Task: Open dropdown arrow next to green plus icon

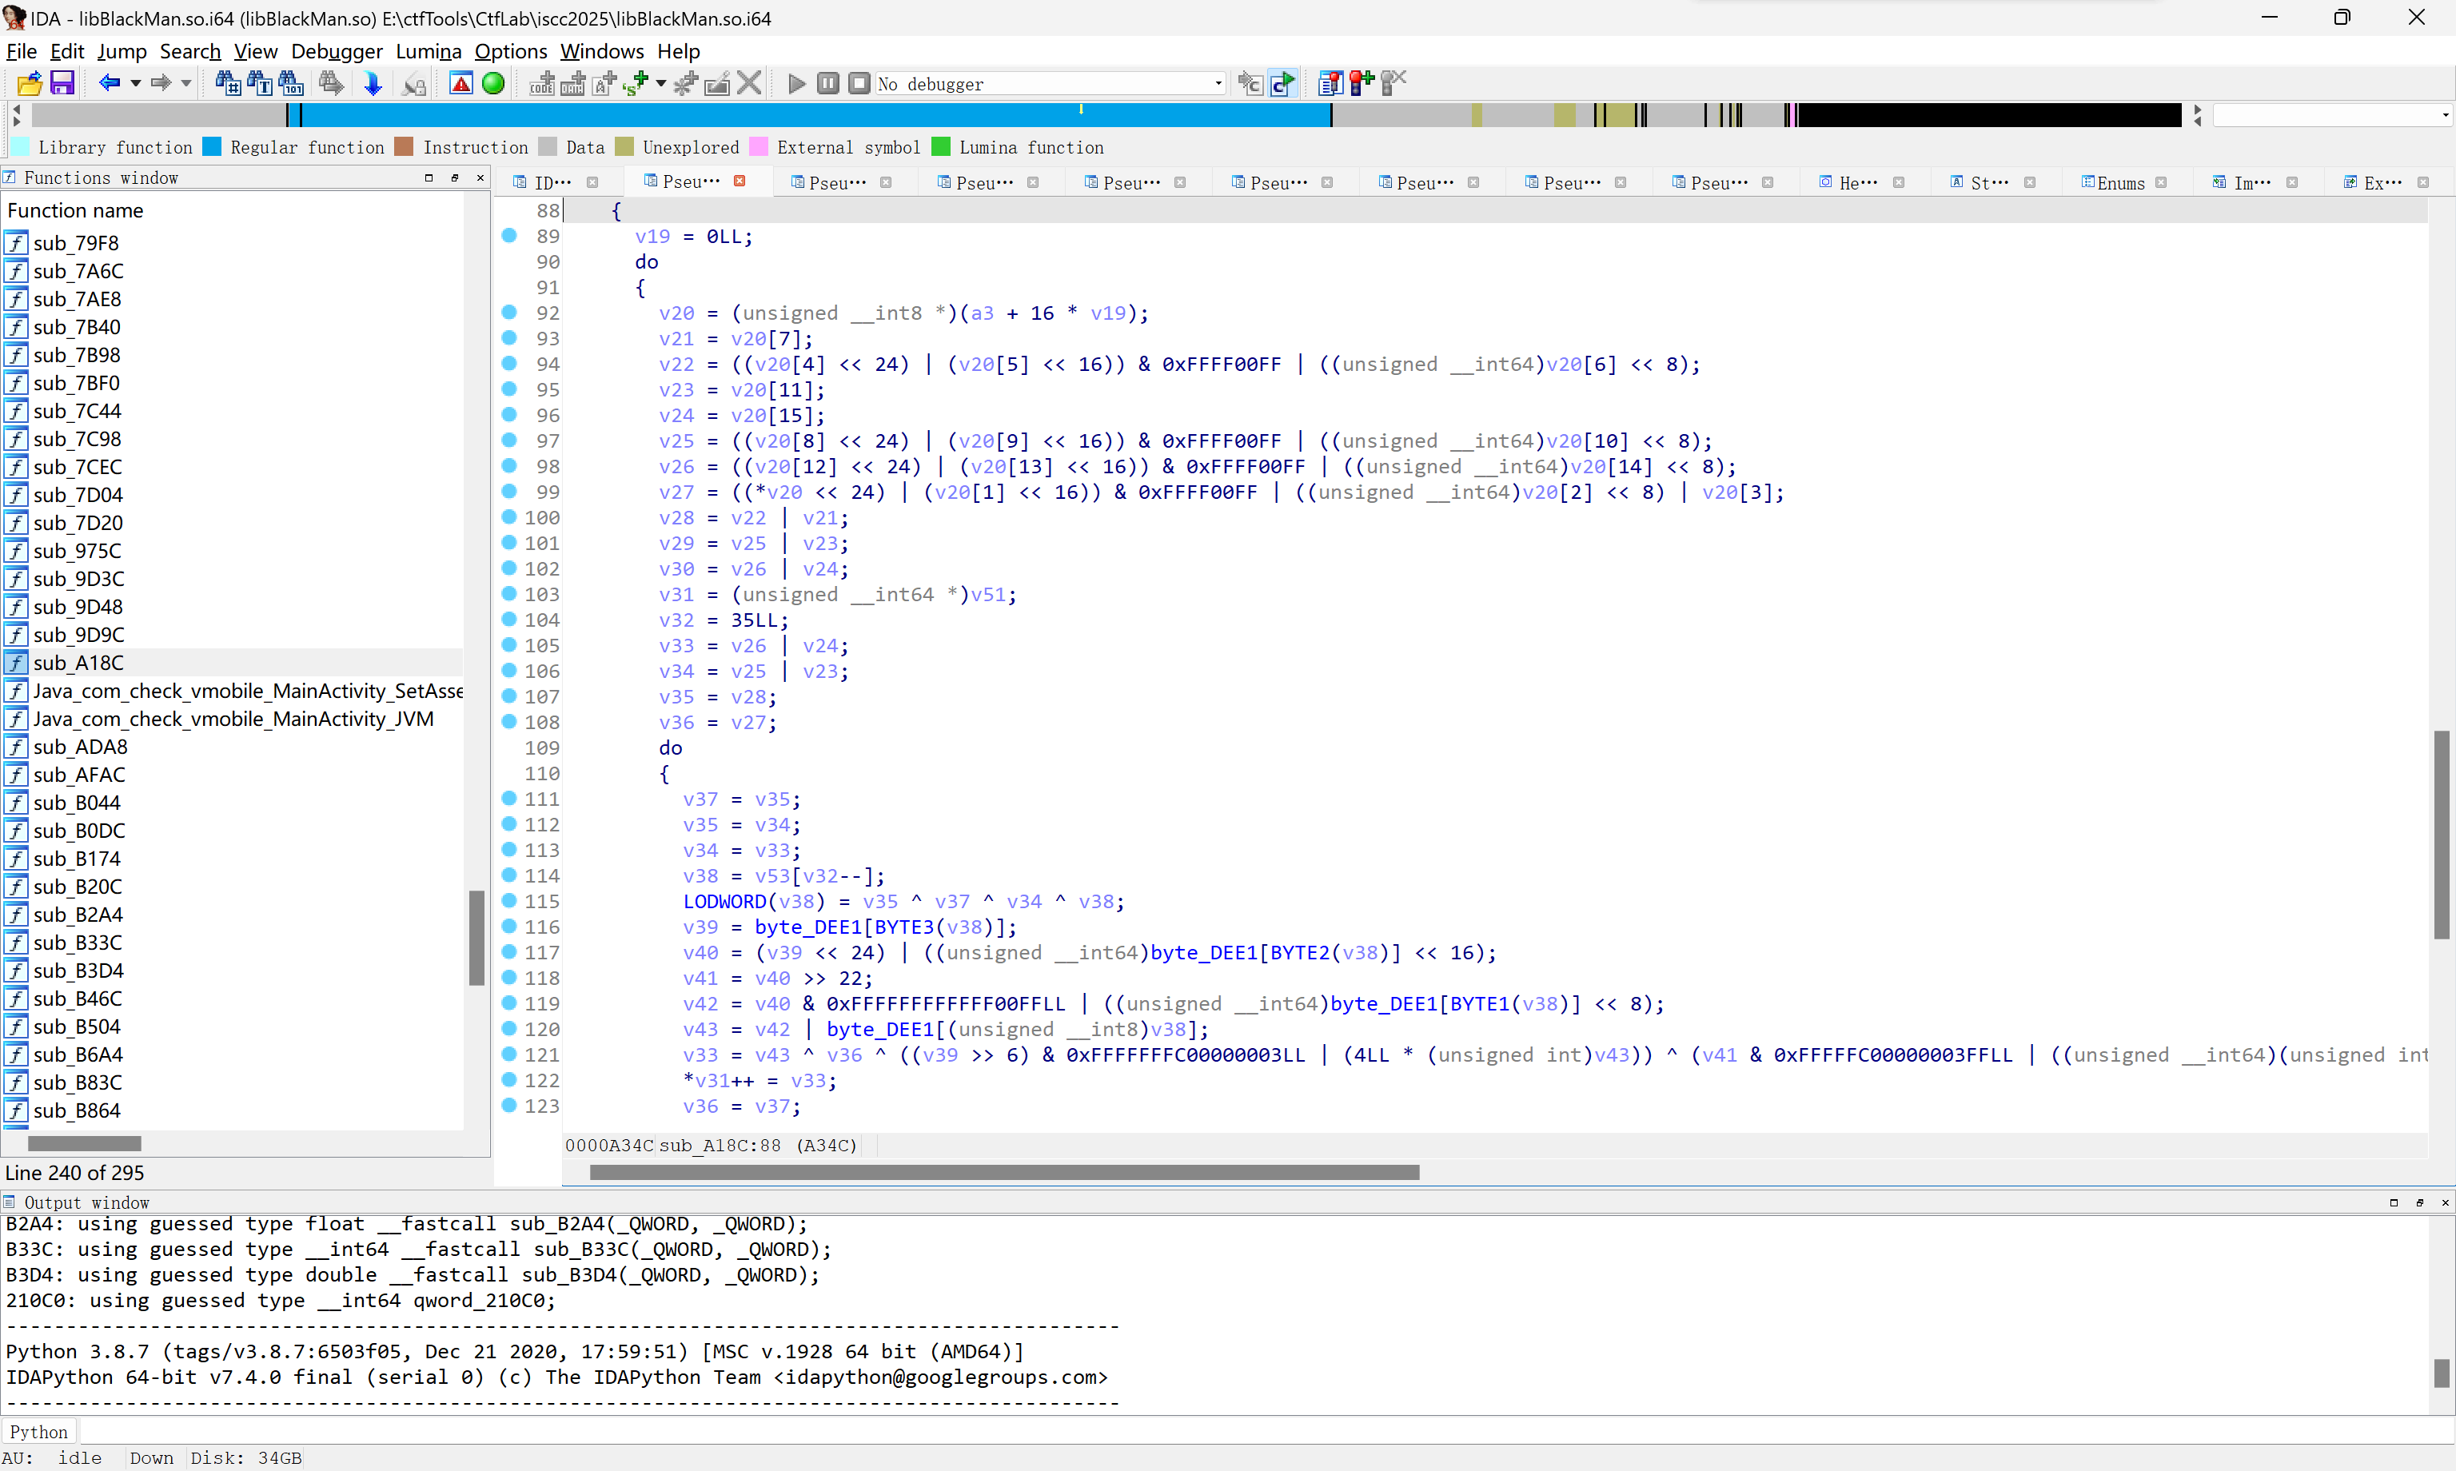Action: pos(661,83)
